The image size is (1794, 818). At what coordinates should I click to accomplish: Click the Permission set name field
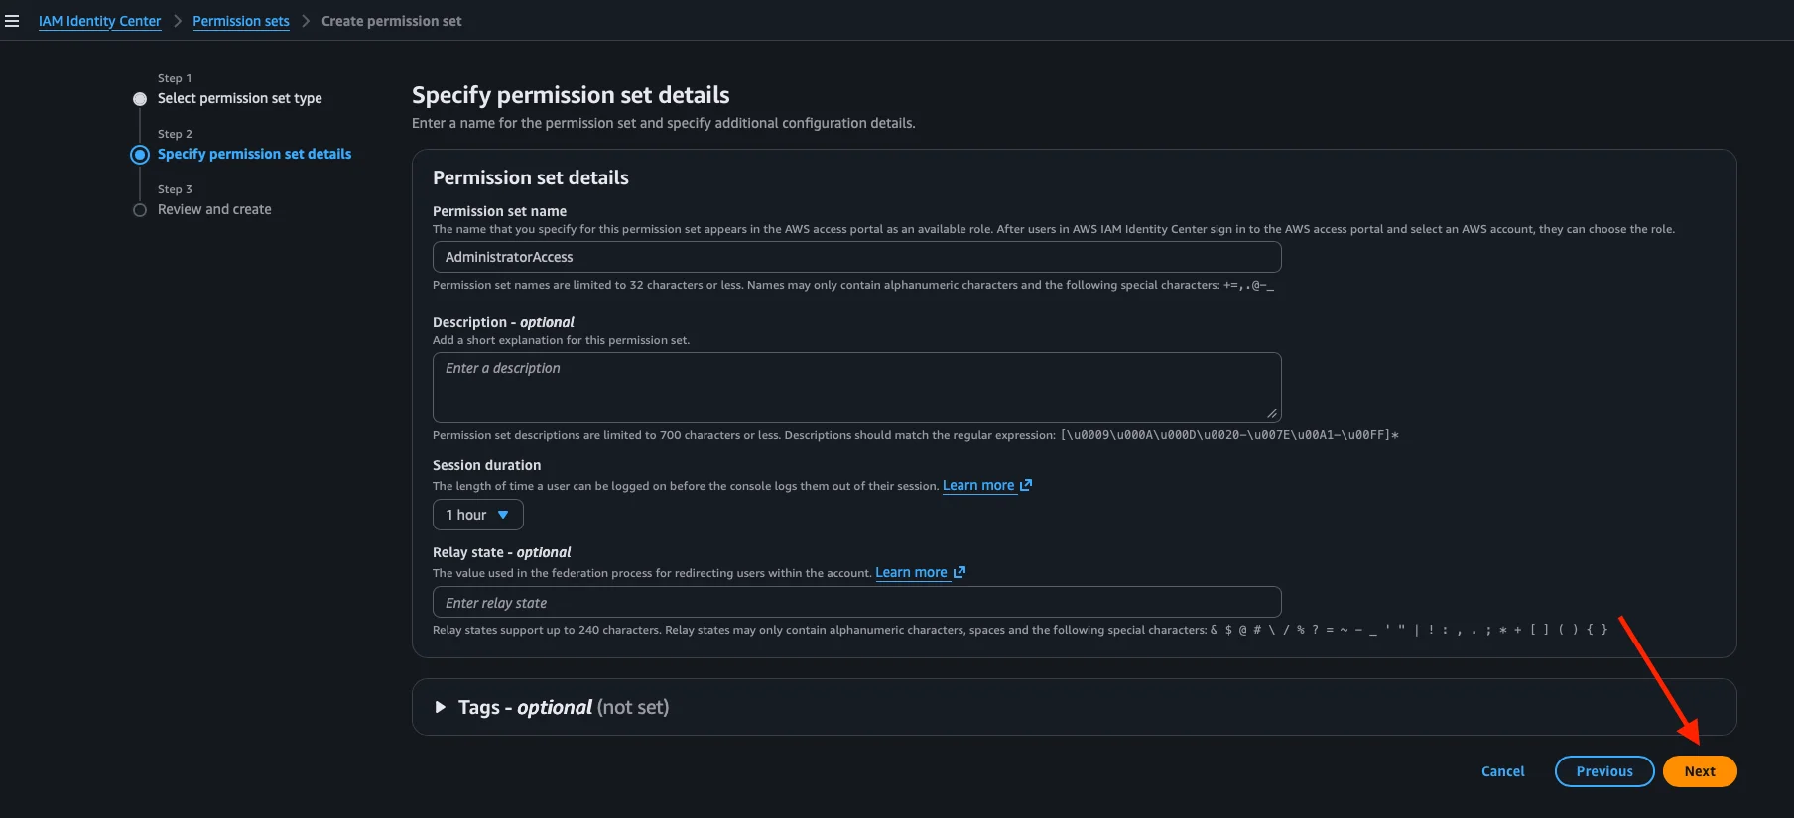point(857,257)
